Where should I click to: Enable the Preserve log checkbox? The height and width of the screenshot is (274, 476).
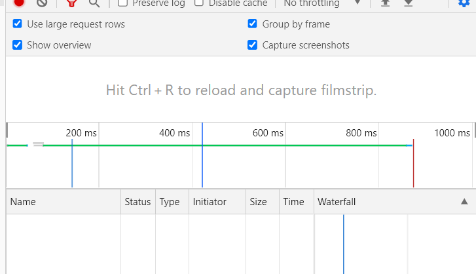[x=122, y=3]
